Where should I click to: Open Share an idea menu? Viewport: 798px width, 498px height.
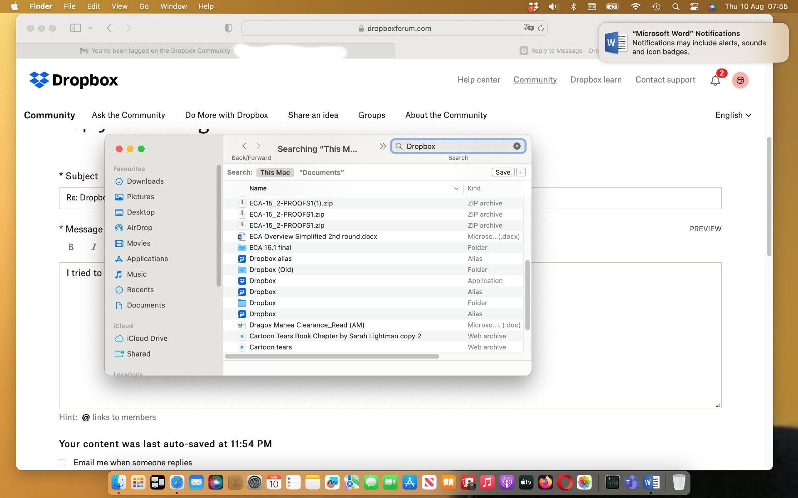tap(313, 115)
